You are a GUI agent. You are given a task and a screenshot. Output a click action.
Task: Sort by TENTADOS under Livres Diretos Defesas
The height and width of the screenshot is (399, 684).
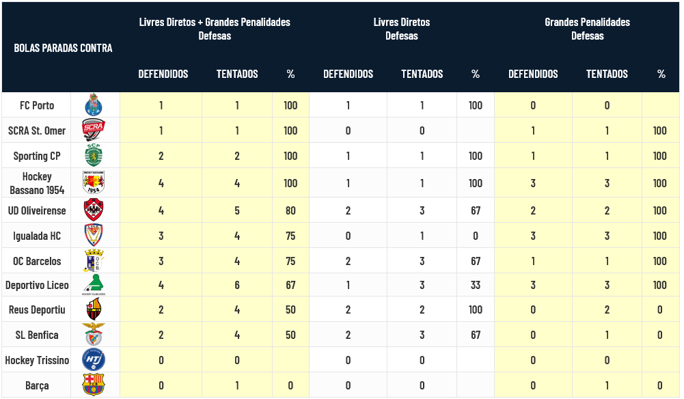[422, 74]
